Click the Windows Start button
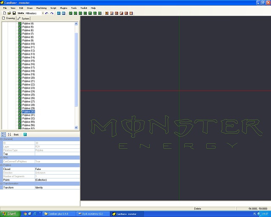 [10, 214]
